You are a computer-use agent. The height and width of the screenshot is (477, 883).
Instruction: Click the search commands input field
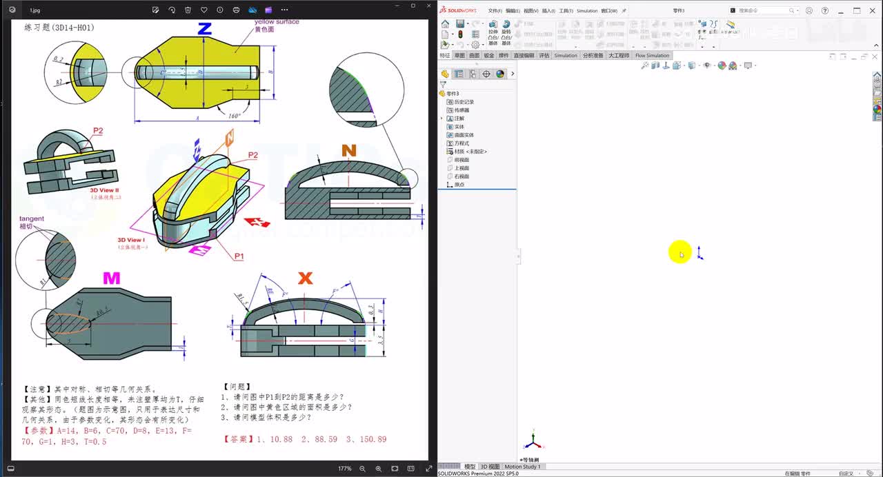764,10
